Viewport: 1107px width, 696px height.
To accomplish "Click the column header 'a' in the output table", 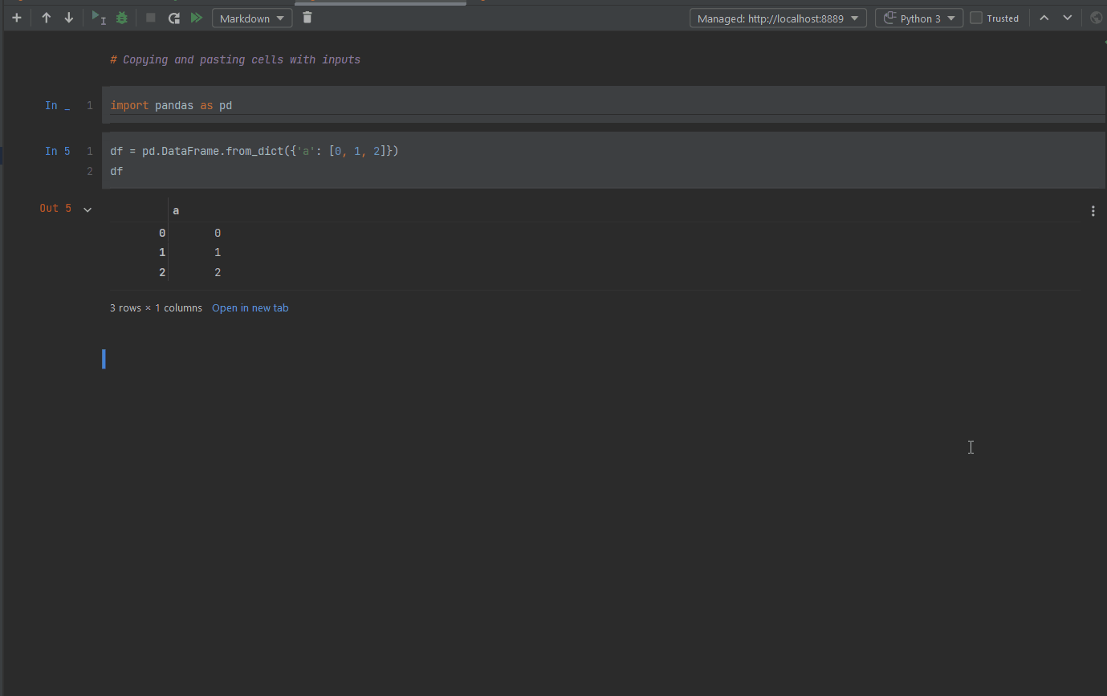I will pos(176,210).
